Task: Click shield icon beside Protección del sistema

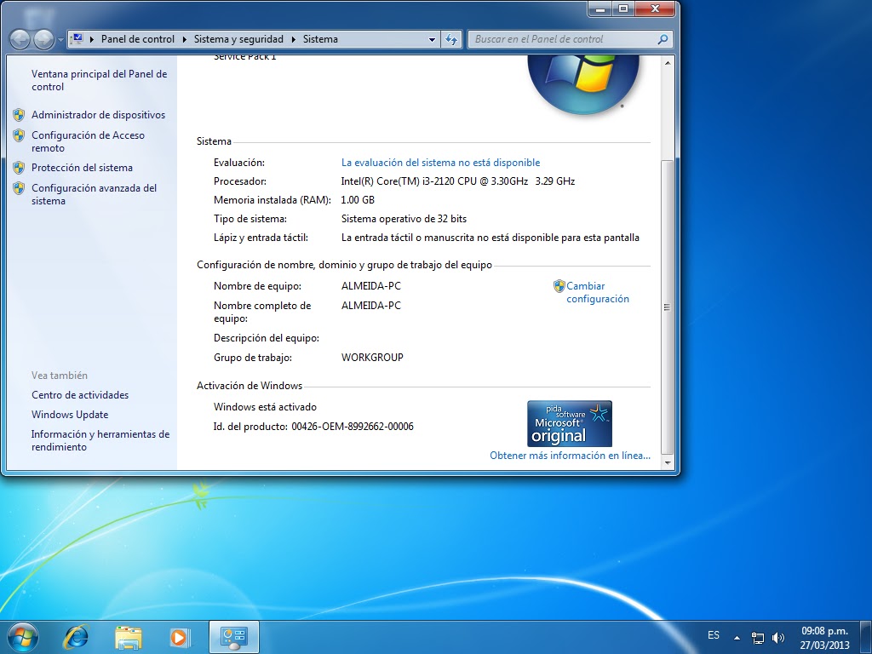Action: click(19, 168)
